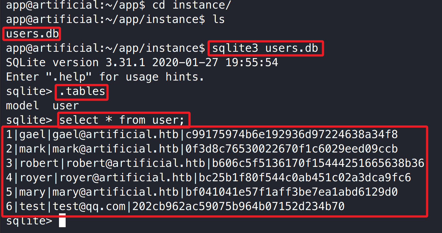Click the royer@artificial.htb email
442x233 pixels.
126,178
